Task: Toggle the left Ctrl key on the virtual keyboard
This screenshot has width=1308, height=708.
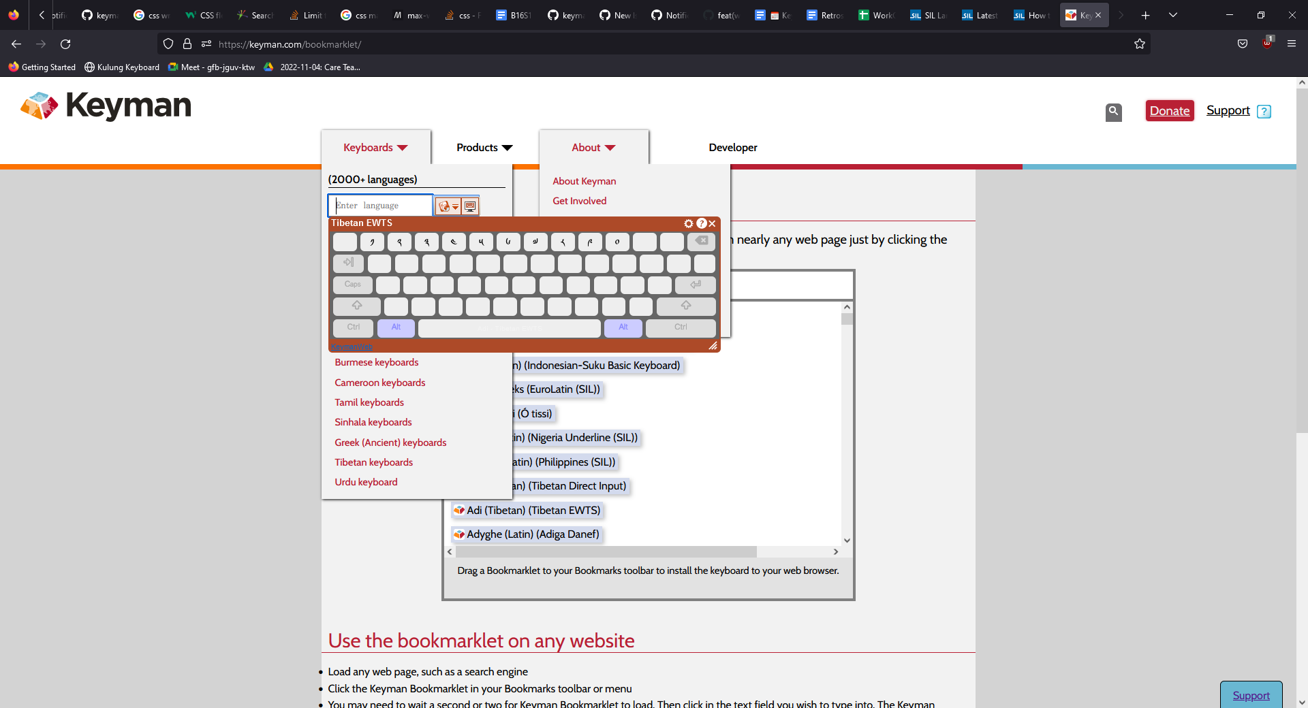Action: click(x=353, y=327)
